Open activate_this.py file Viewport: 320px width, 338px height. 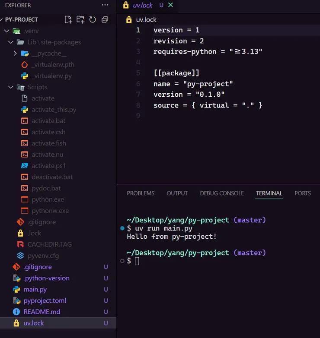(54, 110)
